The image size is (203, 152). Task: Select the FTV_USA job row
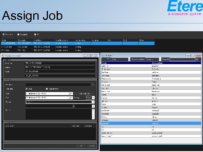coord(78,50)
